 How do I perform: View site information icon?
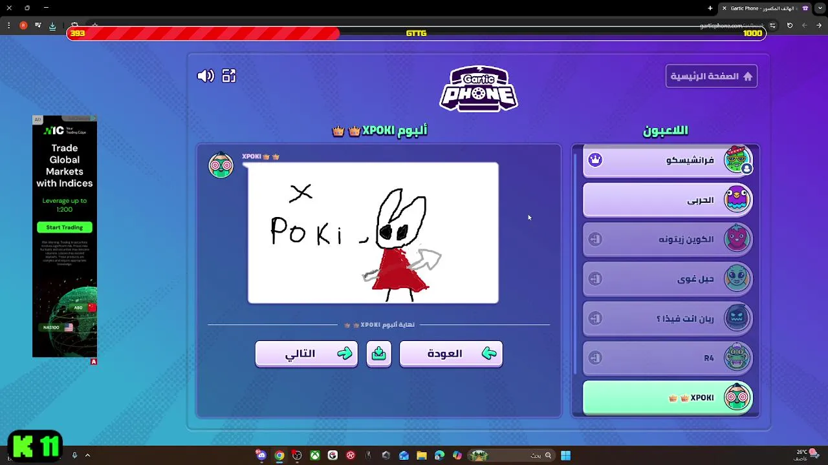(x=773, y=25)
